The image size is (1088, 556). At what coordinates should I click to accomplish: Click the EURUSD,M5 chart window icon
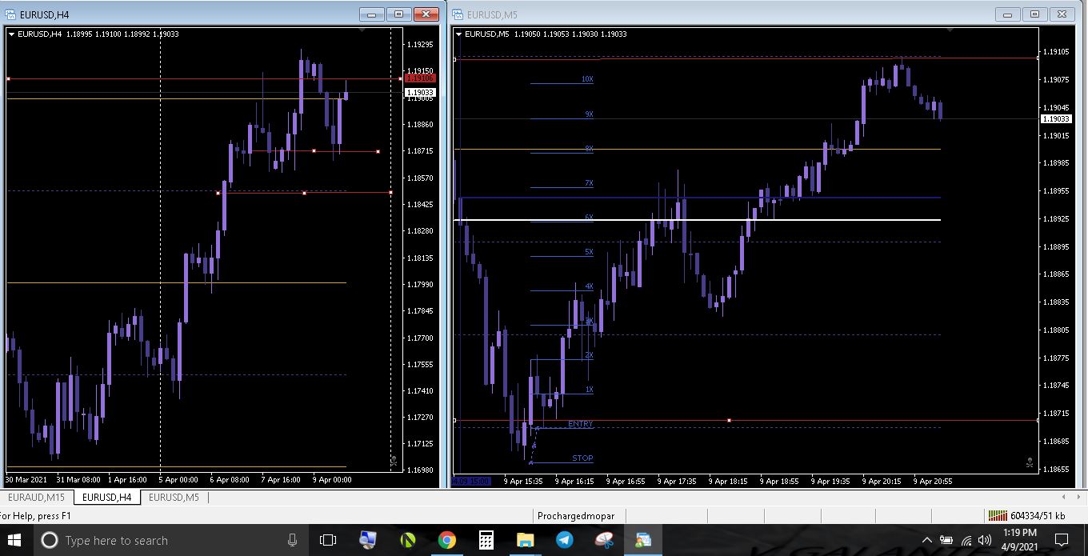[458, 14]
